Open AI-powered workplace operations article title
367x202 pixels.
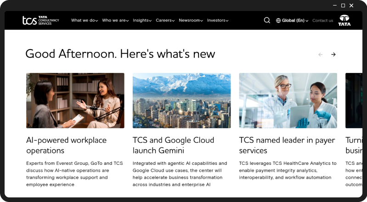click(x=66, y=145)
